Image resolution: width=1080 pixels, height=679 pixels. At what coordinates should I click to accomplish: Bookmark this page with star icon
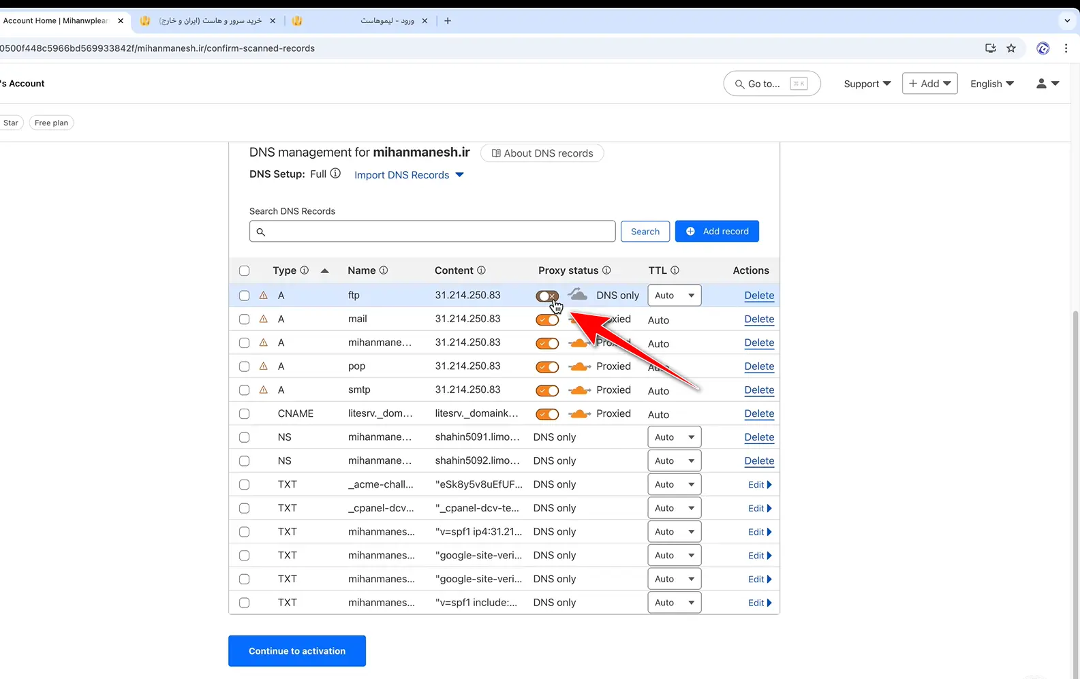(x=1011, y=48)
